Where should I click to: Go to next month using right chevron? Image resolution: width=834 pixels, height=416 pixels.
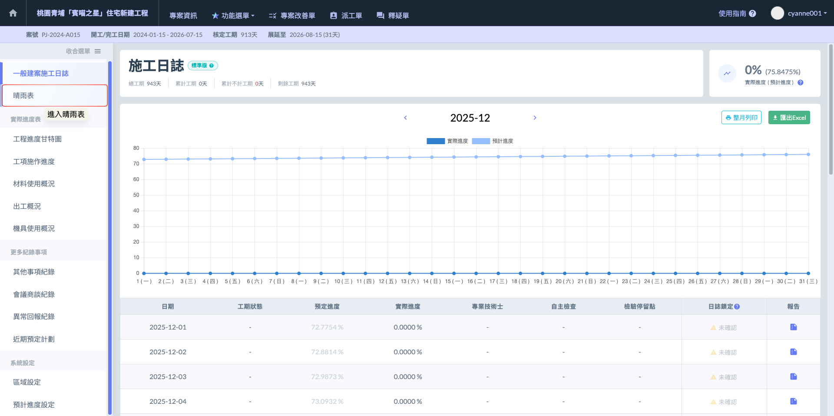pyautogui.click(x=535, y=118)
